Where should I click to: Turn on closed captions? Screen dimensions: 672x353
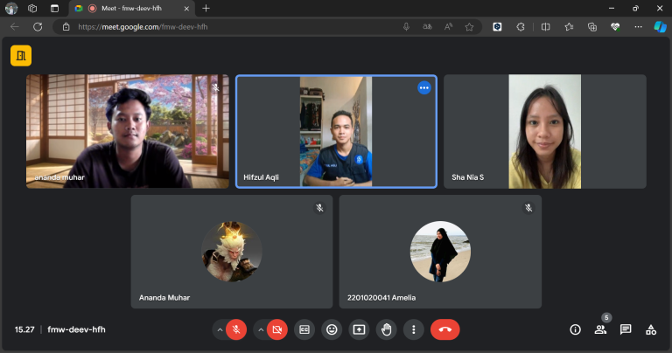304,329
